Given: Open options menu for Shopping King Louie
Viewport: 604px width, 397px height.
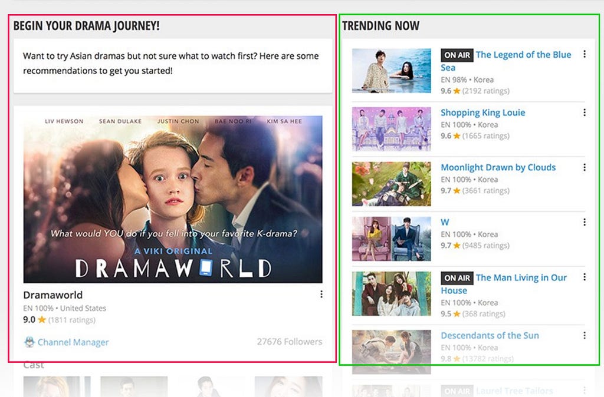Looking at the screenshot, I should [585, 113].
